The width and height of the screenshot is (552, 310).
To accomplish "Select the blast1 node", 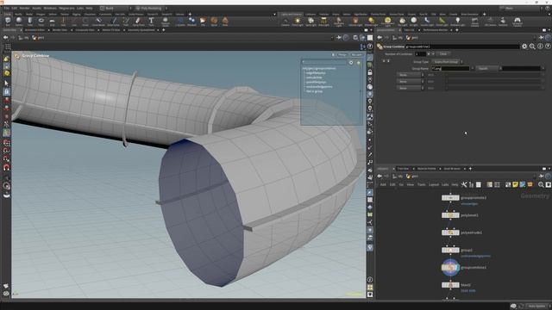I will 450,285.
